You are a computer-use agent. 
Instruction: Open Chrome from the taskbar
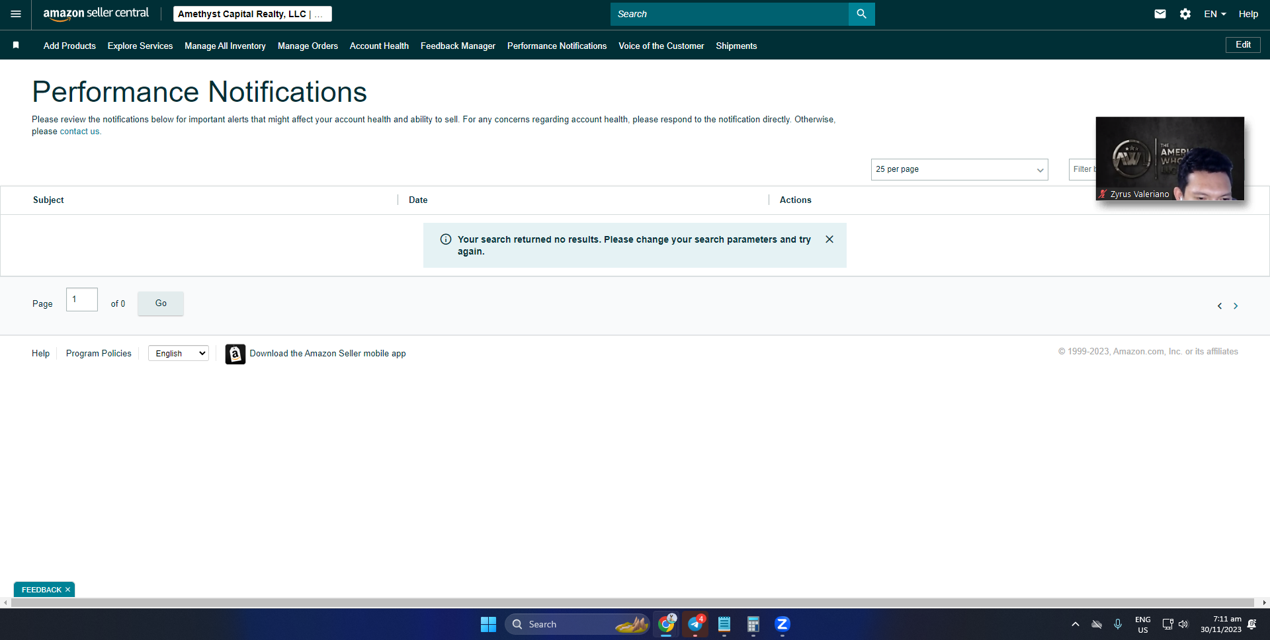click(666, 624)
